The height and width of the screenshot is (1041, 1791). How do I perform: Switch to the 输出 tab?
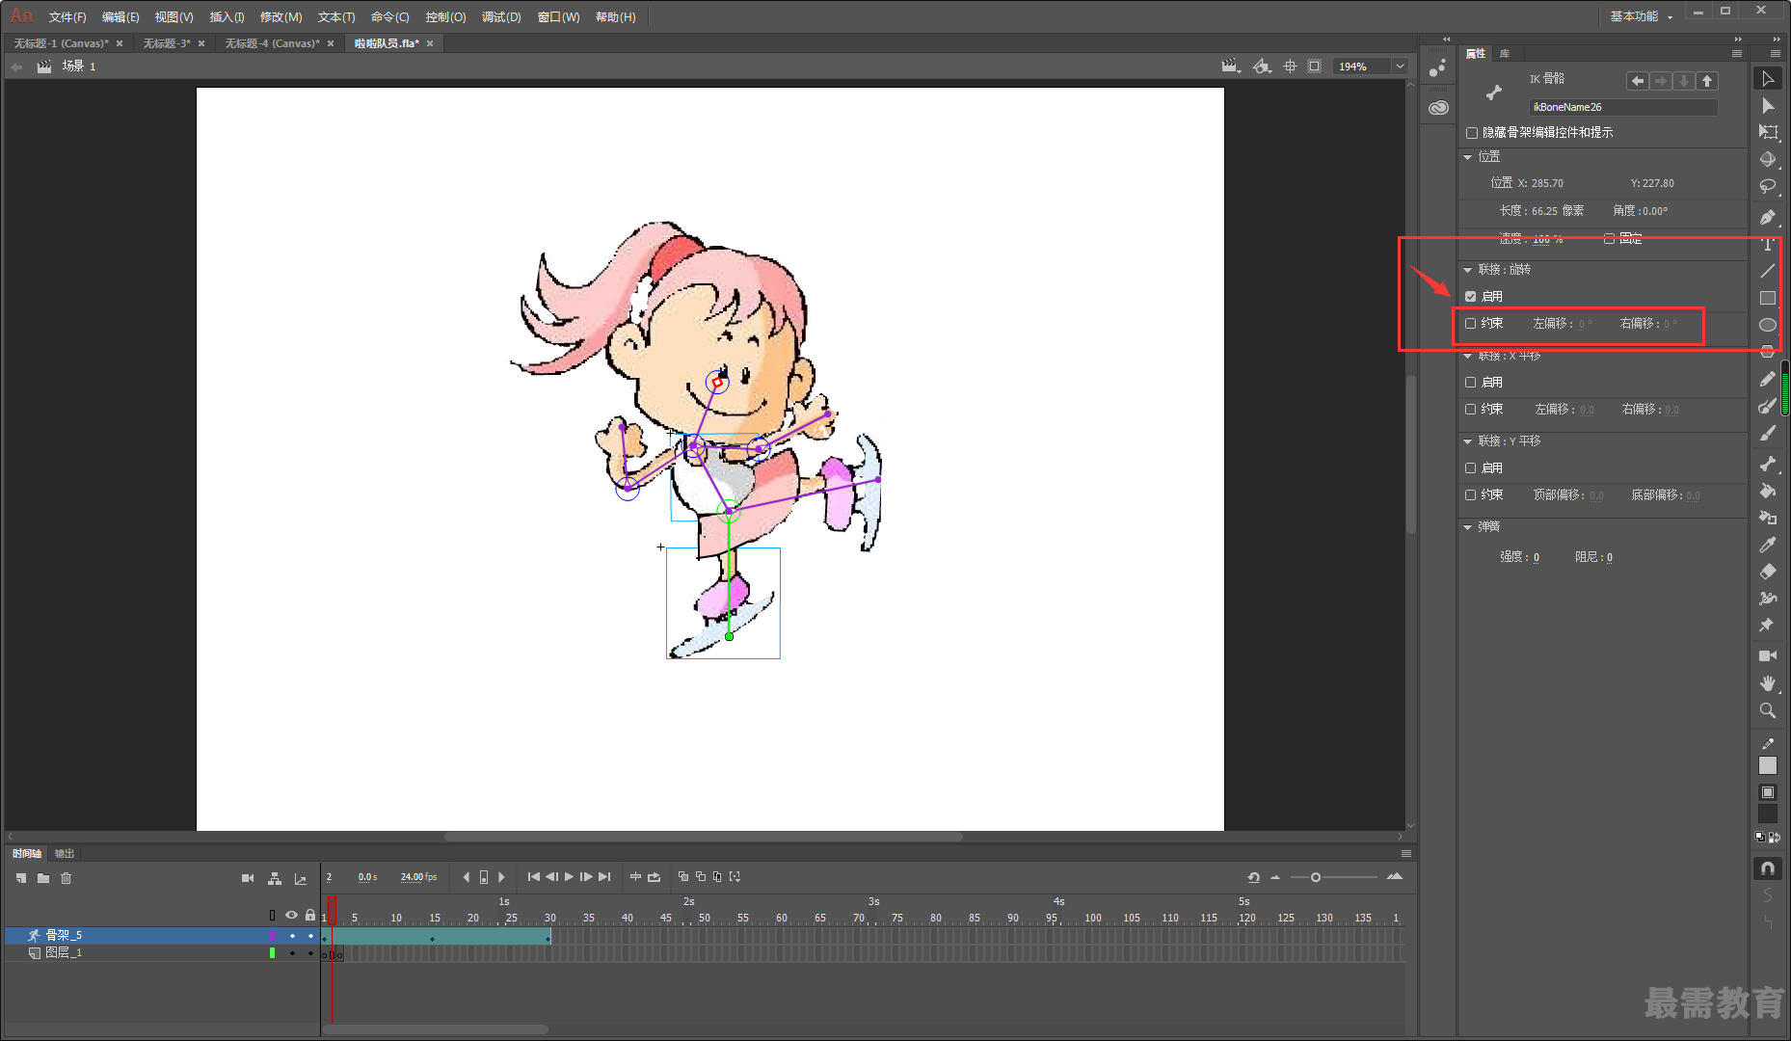(65, 854)
